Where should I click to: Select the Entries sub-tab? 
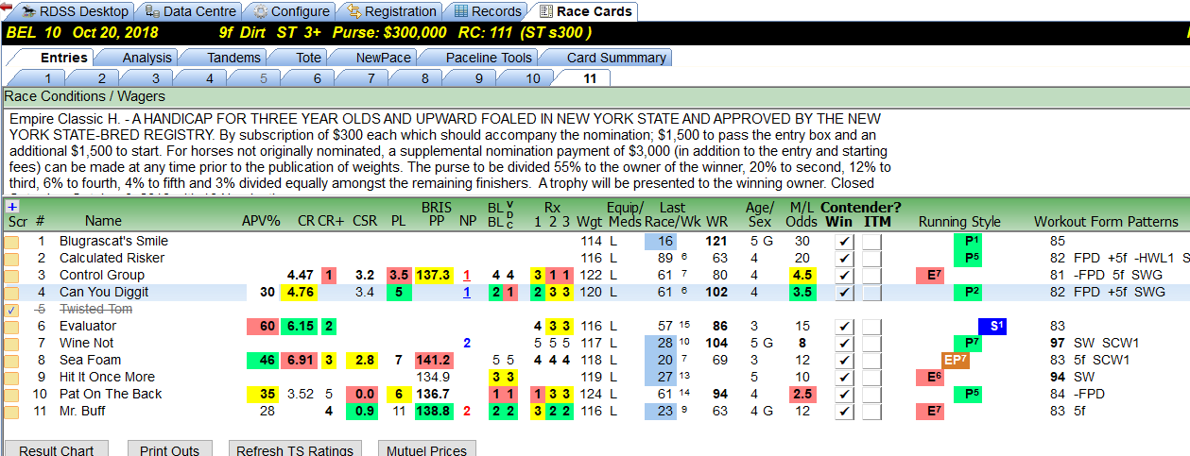pyautogui.click(x=63, y=58)
